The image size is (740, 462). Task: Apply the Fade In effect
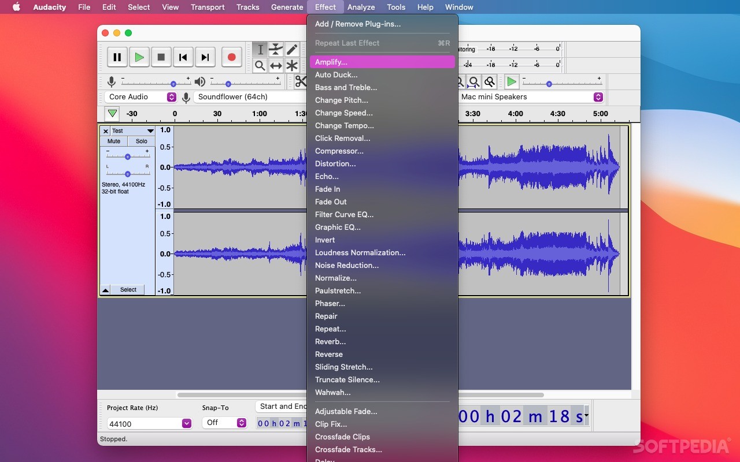point(382,189)
